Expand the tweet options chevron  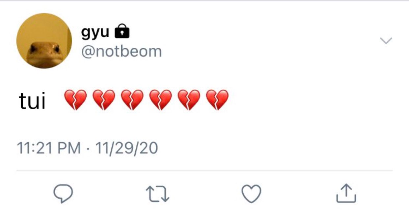386,41
